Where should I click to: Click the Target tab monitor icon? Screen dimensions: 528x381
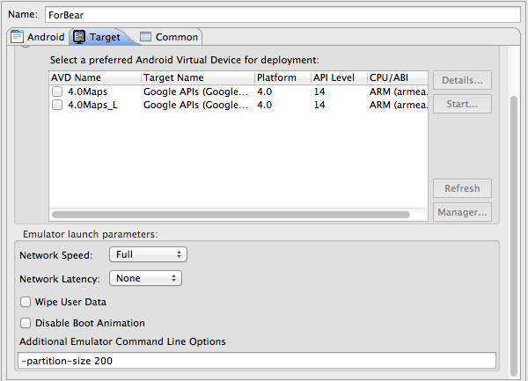(x=79, y=37)
